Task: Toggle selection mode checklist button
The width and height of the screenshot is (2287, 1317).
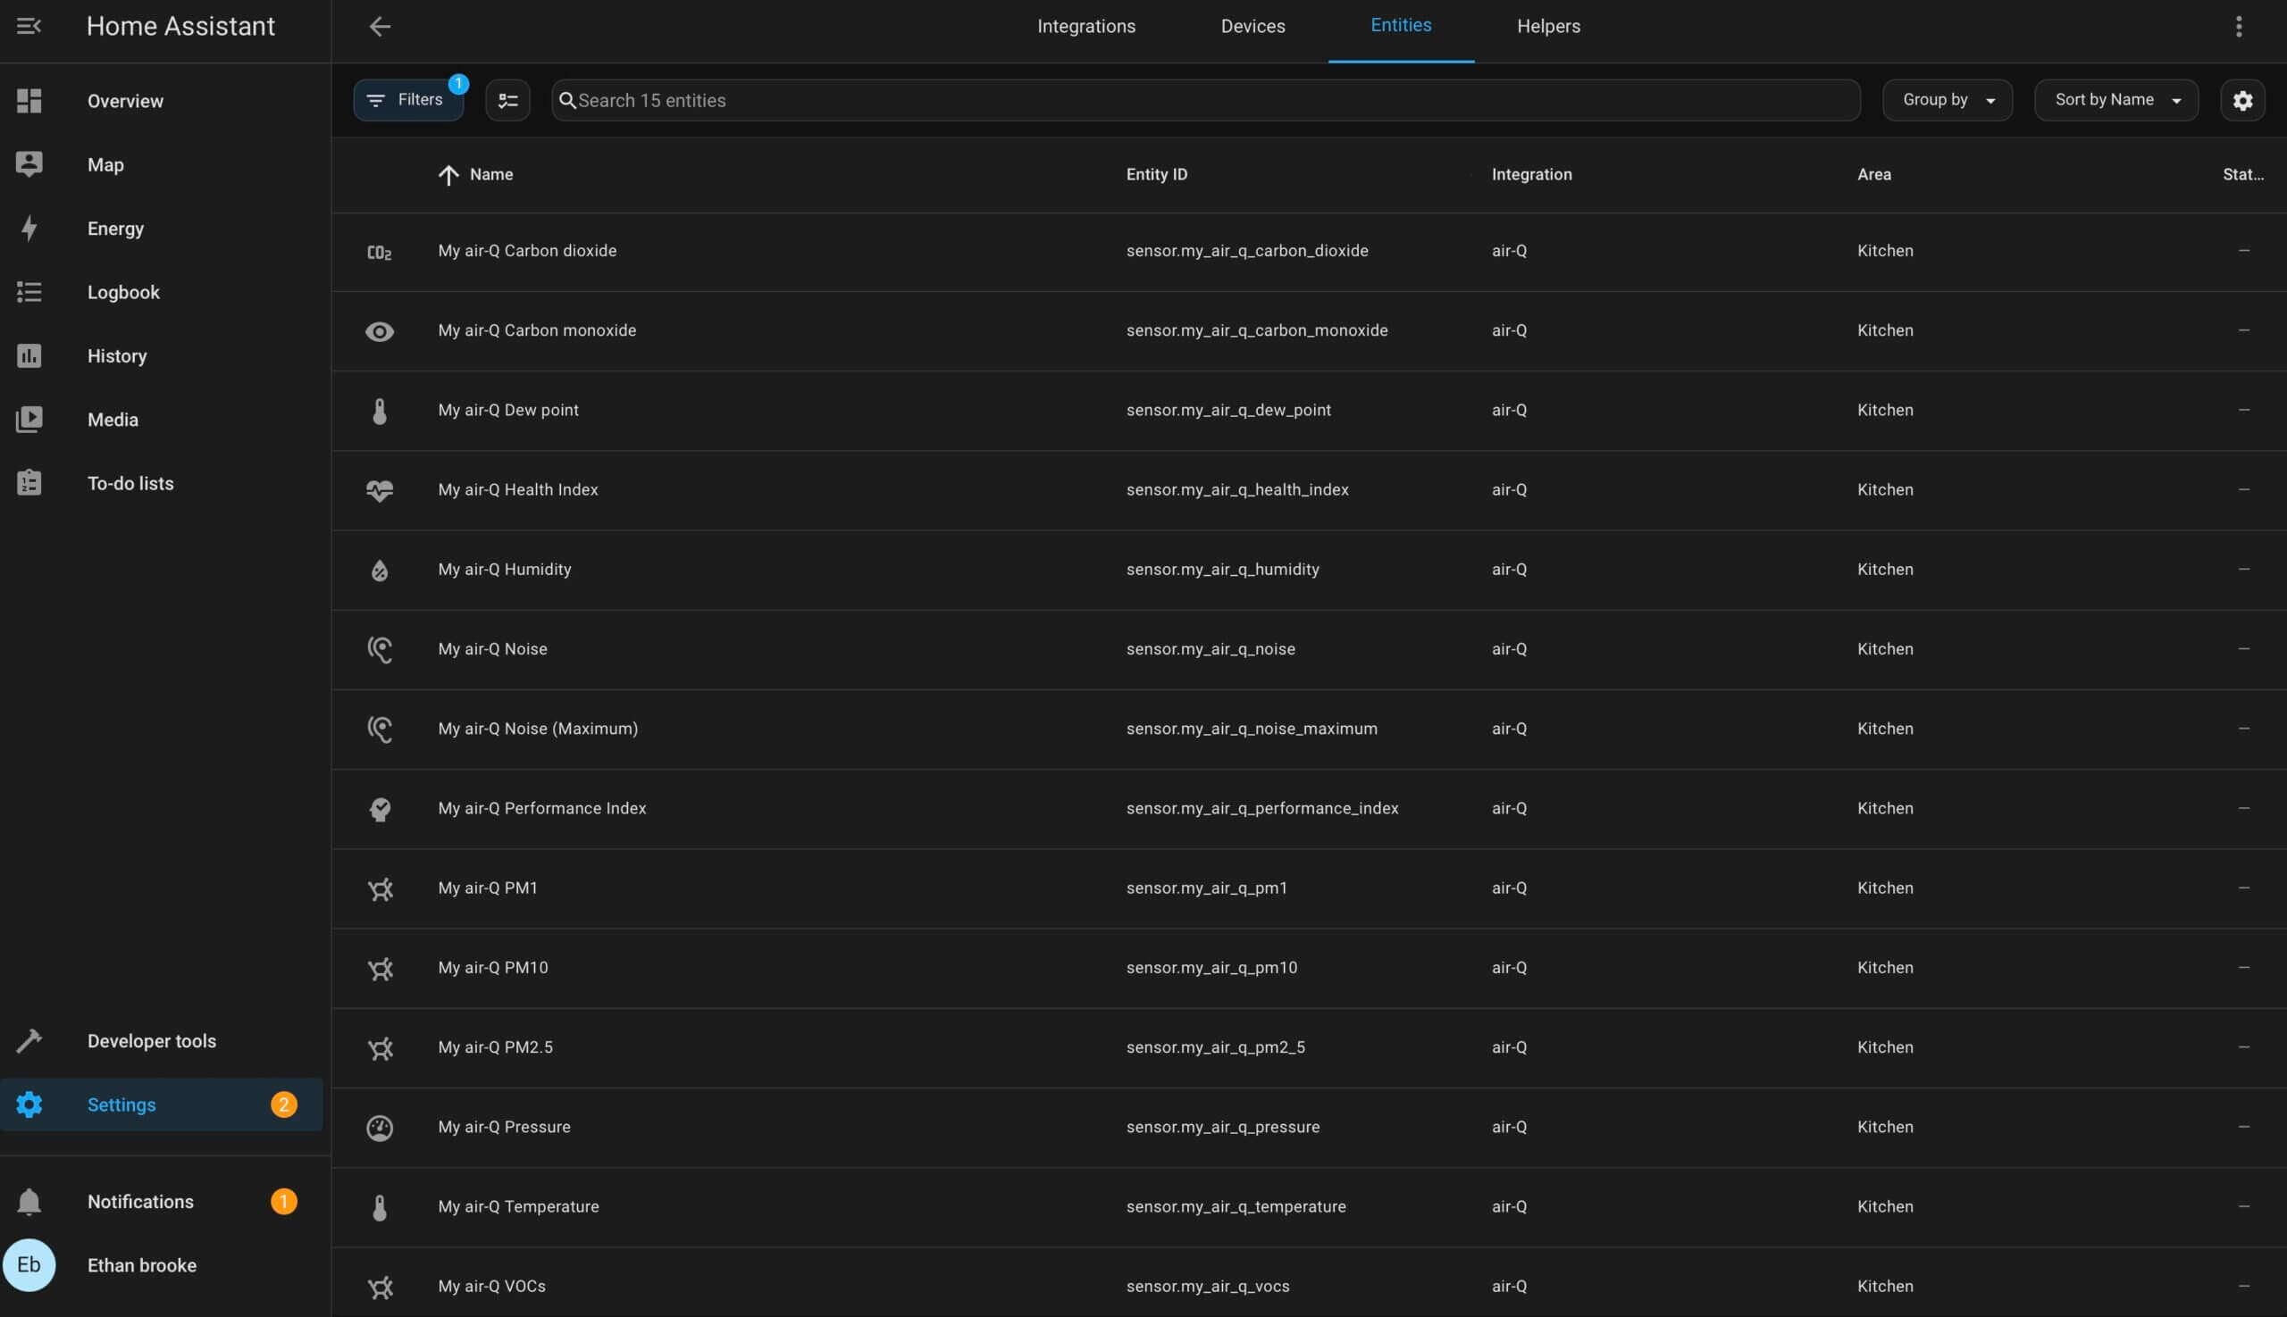Action: (507, 100)
